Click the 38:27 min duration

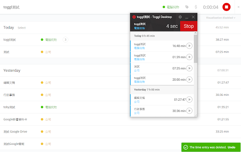[x=222, y=40]
